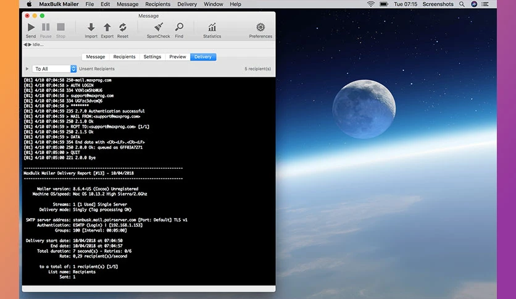Image resolution: width=516 pixels, height=299 pixels.
Task: Click the AUTH LOGIN log line
Action: (x=59, y=85)
